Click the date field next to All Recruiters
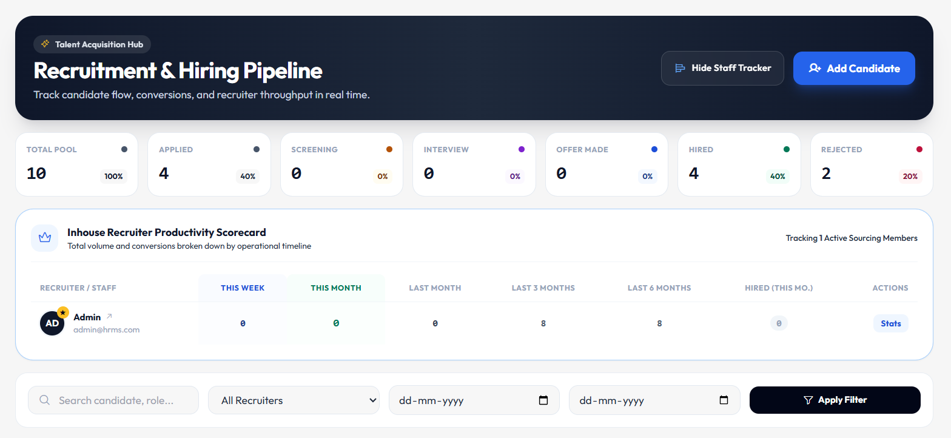The image size is (951, 438). (x=474, y=400)
